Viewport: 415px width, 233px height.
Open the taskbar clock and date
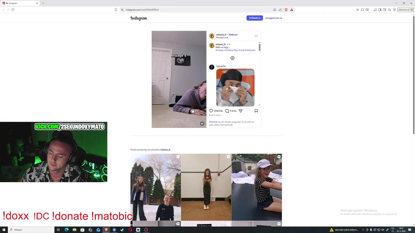click(x=402, y=230)
